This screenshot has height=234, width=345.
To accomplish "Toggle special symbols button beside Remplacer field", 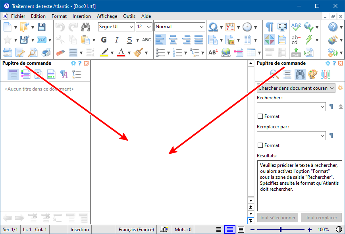I will [x=332, y=135].
